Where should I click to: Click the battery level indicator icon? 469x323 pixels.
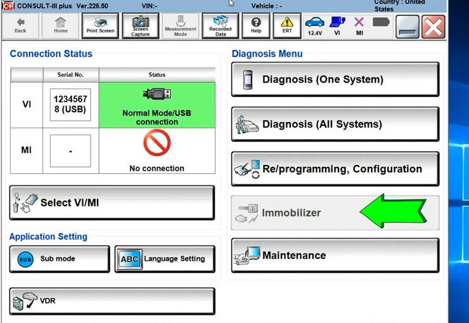click(381, 22)
